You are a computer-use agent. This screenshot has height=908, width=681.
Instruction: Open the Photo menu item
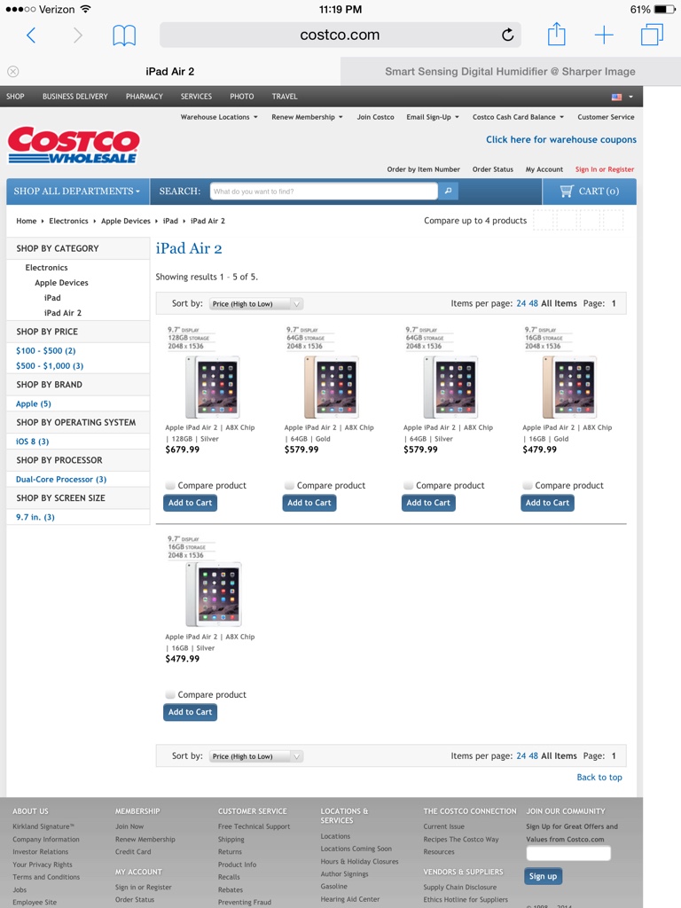click(x=241, y=96)
